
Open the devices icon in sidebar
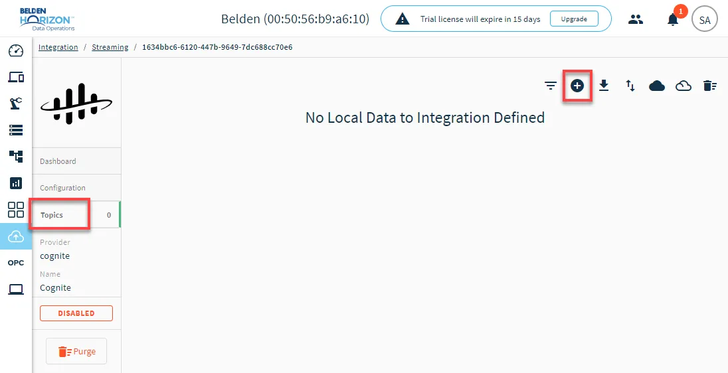click(16, 77)
